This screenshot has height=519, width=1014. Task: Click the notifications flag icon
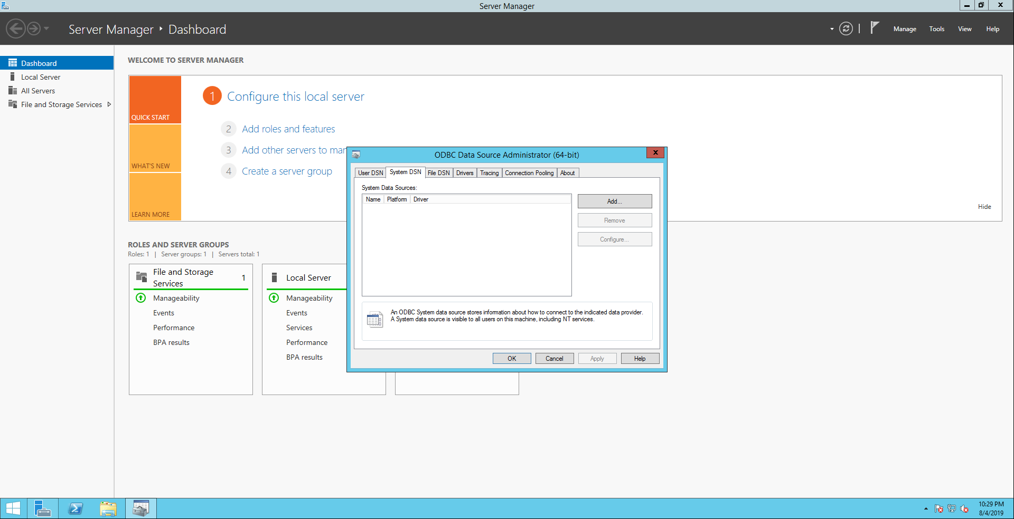click(875, 27)
